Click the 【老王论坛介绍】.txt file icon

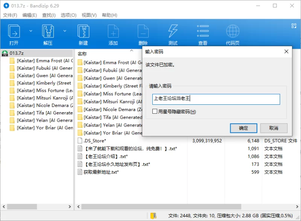click(x=80, y=156)
